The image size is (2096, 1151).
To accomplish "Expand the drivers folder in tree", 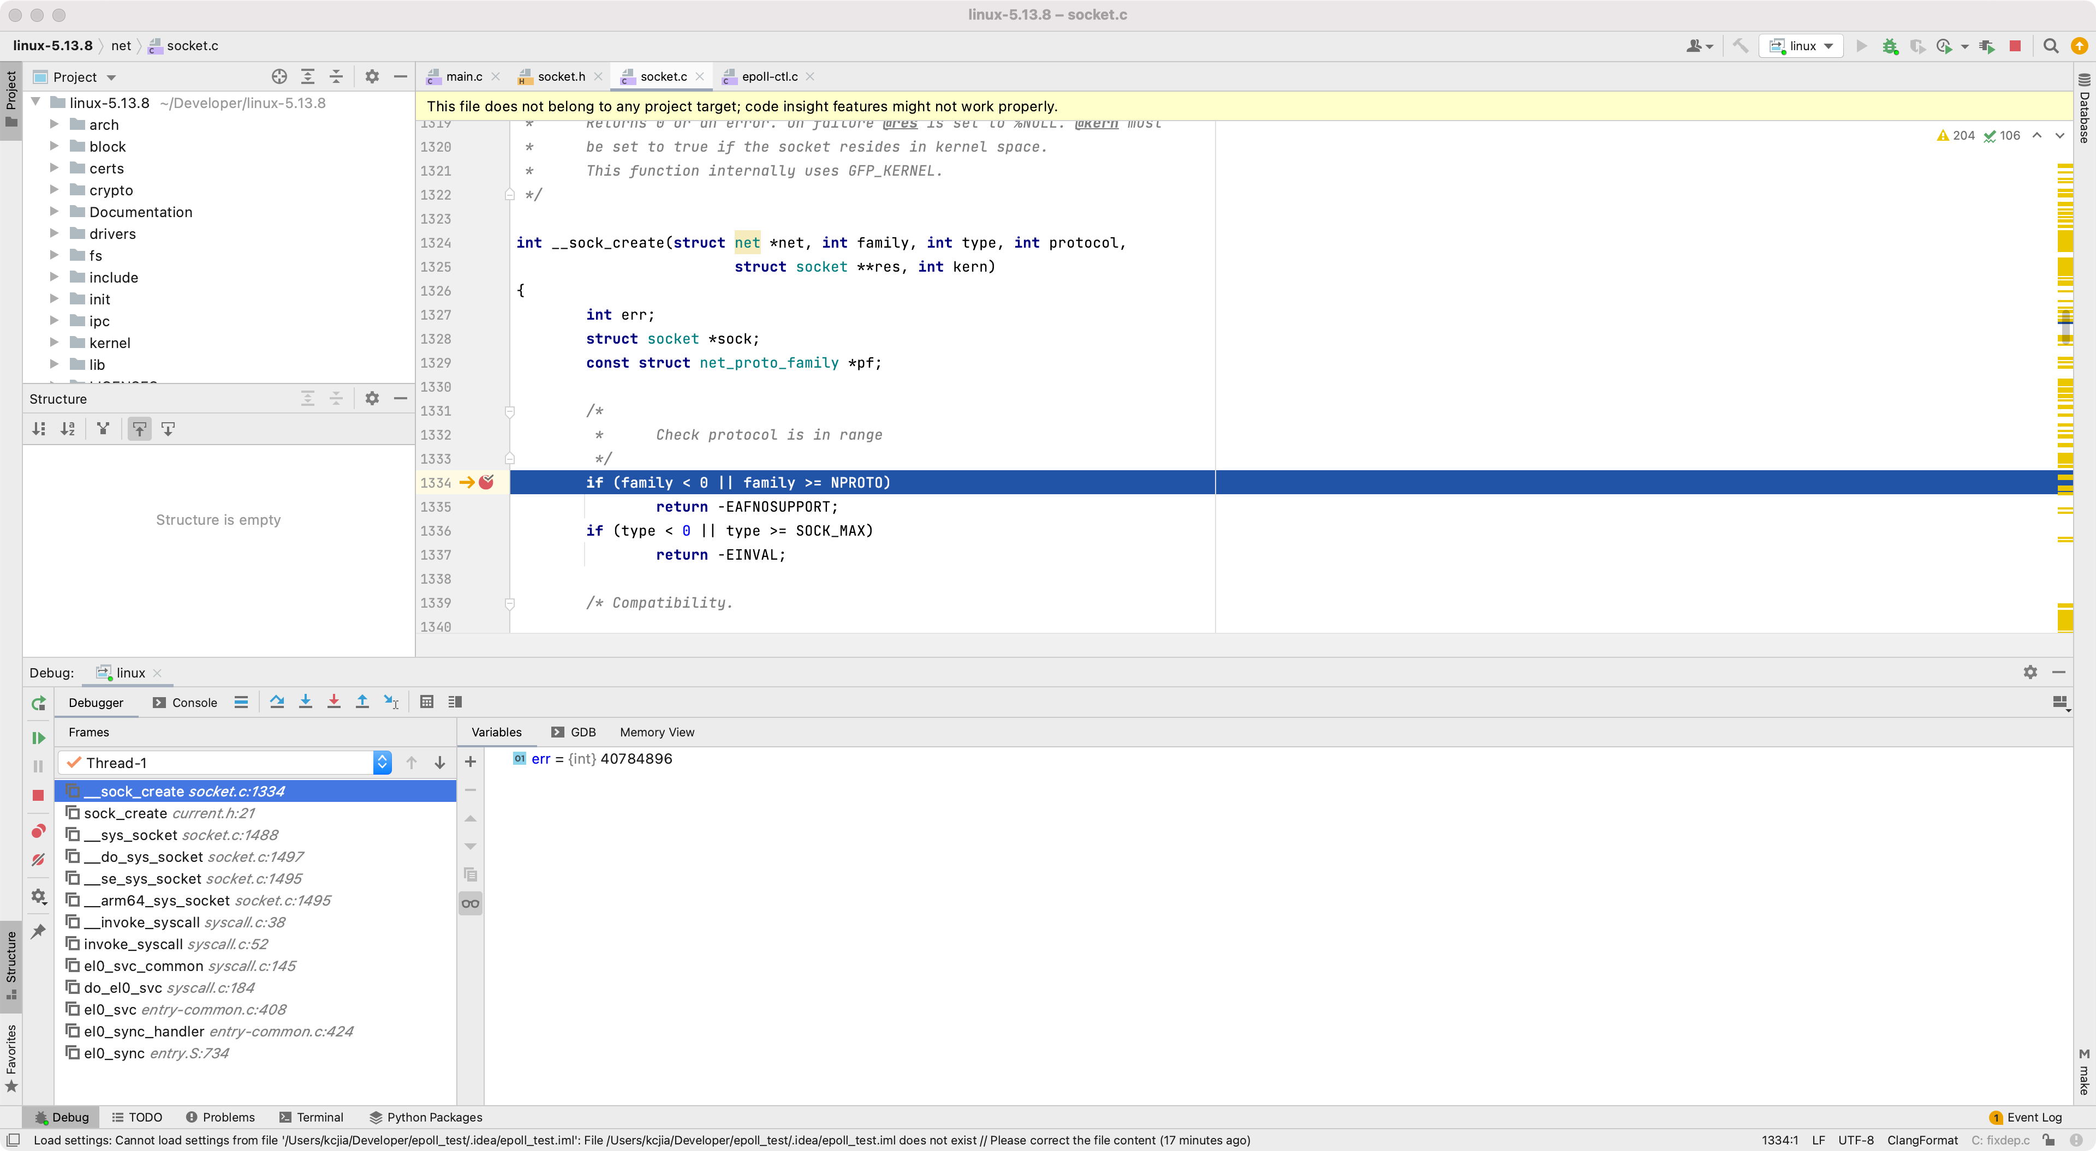I will click(53, 233).
